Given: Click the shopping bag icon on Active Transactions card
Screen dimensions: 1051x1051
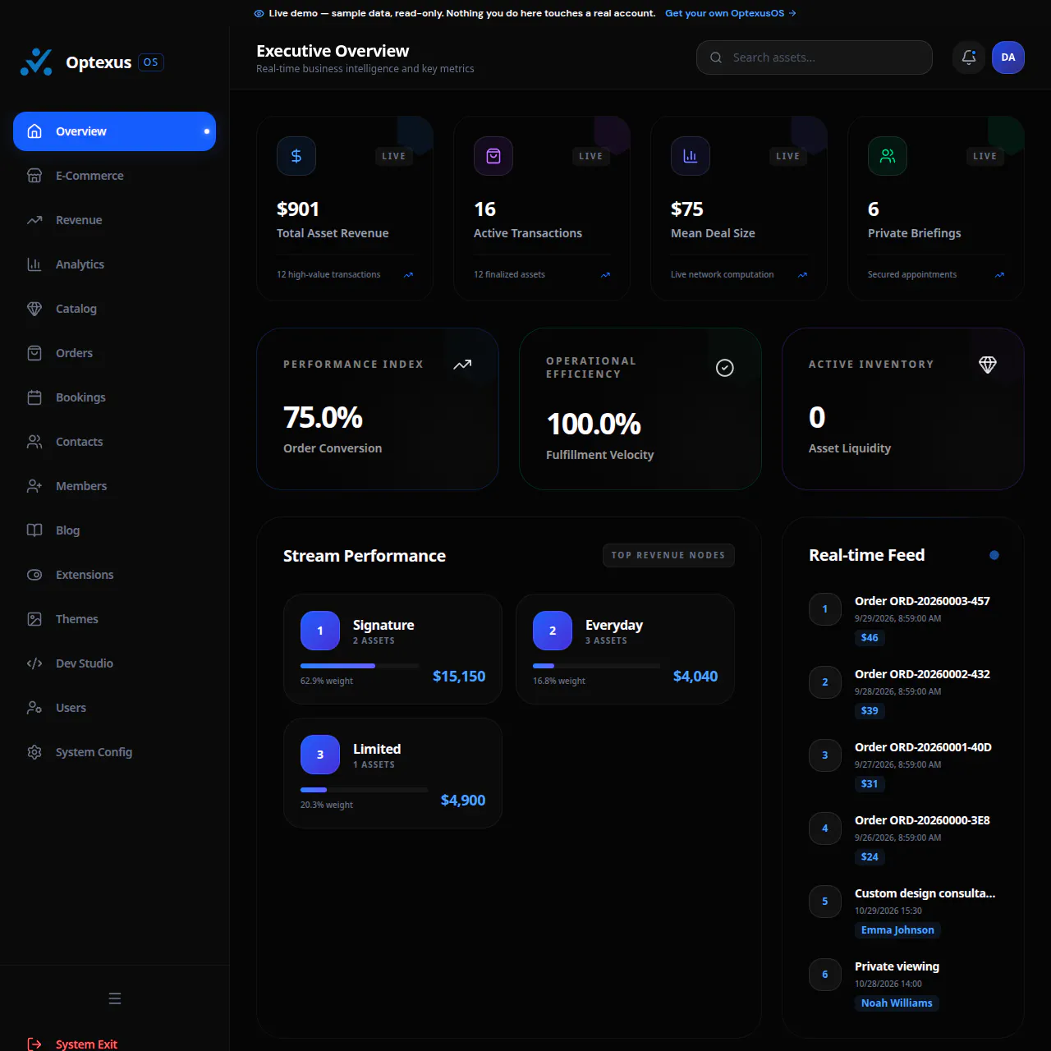Looking at the screenshot, I should coord(493,156).
